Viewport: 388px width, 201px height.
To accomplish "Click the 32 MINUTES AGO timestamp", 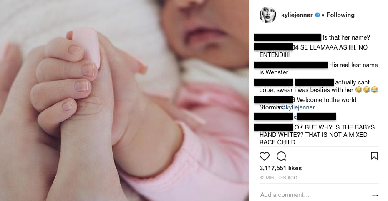I will (278, 178).
